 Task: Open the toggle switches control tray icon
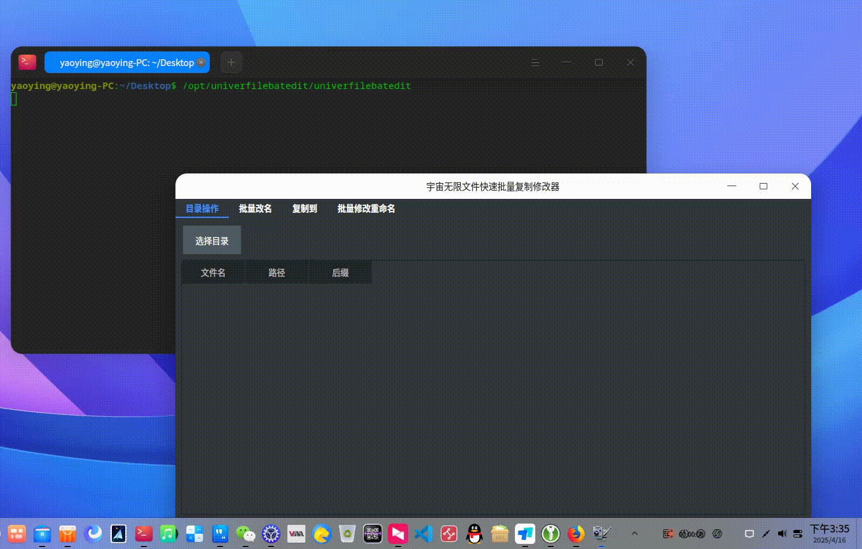tap(798, 534)
